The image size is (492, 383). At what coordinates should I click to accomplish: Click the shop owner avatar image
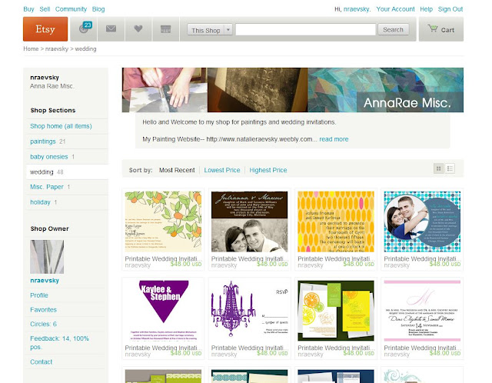click(47, 257)
